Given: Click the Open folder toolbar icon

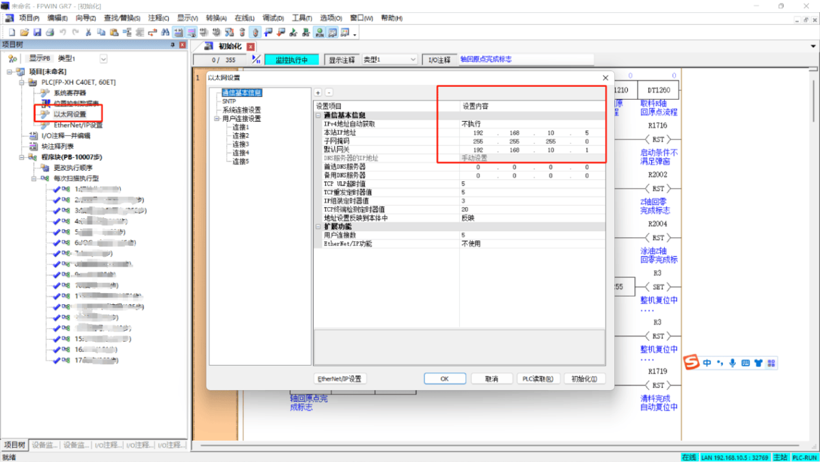Looking at the screenshot, I should 25,32.
